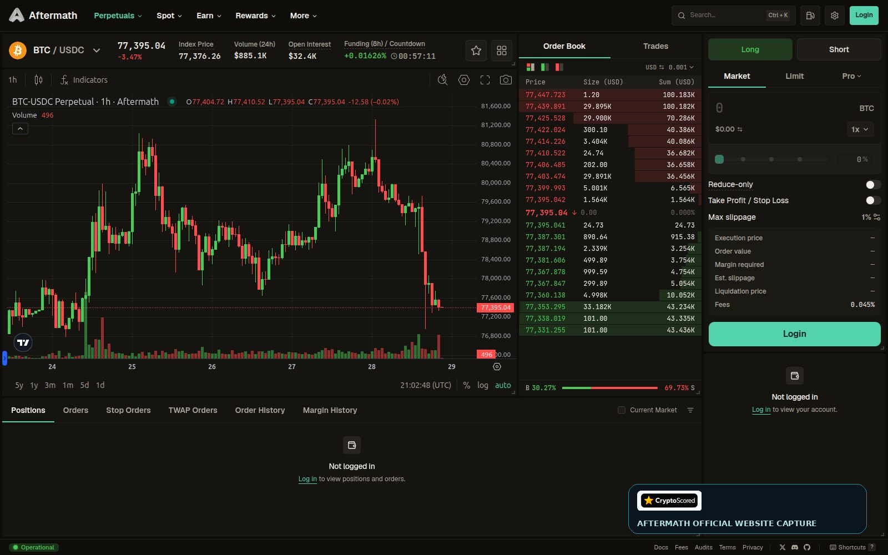Viewport: 888px width, 555px height.
Task: Click the Aftermath logo icon
Action: [x=17, y=16]
